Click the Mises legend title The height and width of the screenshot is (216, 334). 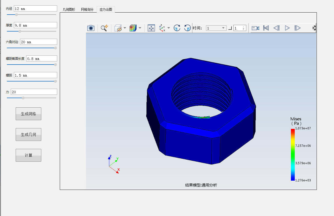coord(296,121)
